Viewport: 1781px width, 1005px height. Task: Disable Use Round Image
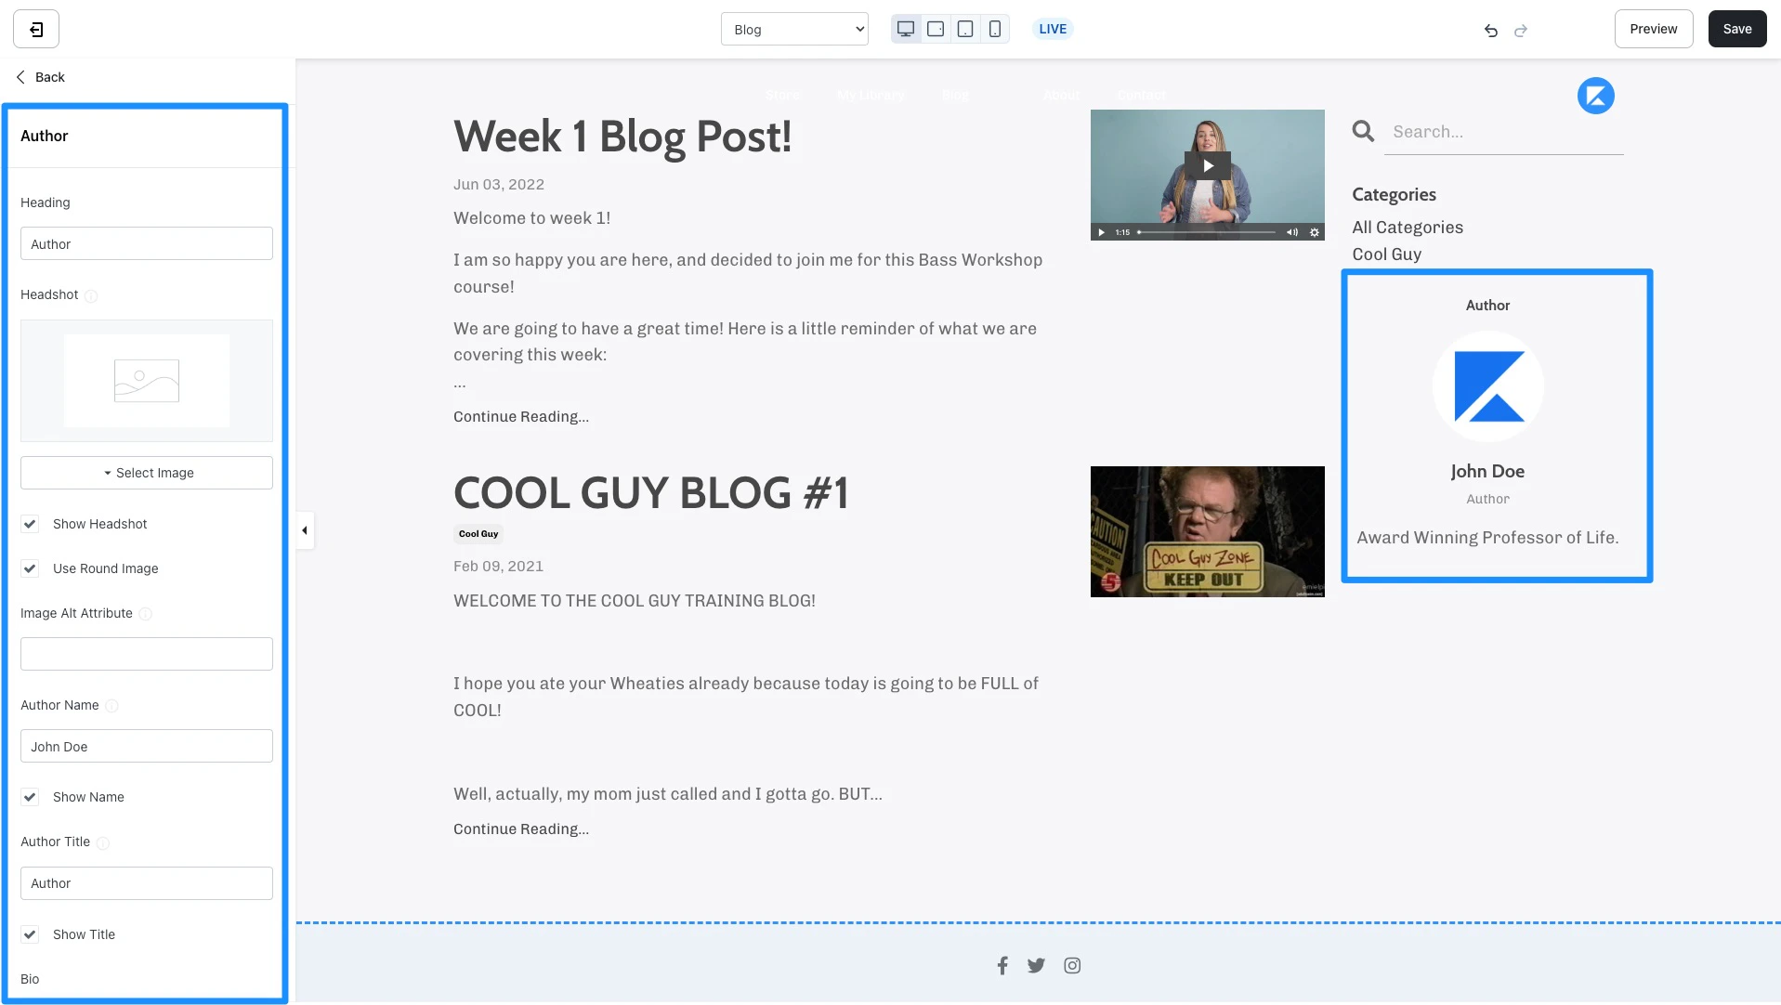tap(30, 568)
